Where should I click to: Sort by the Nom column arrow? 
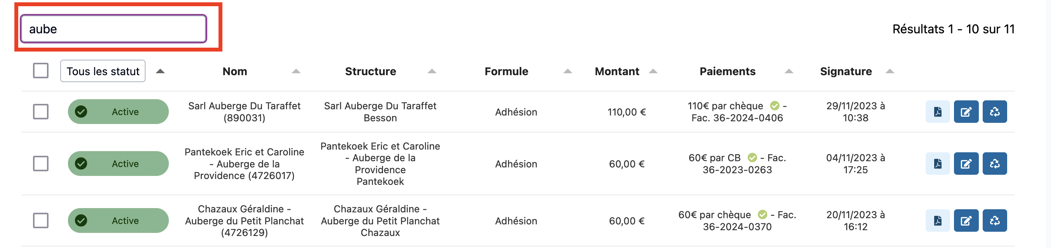pos(296,71)
